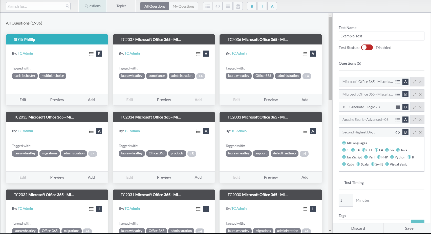This screenshot has height=234, width=431.
Task: Filter by video question type icon
Action: (238, 6)
